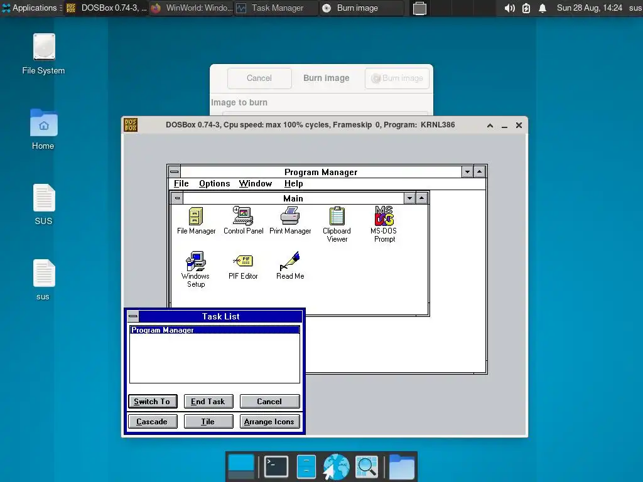Open the Task List control menu box
Screen dimensions: 643x482
(133, 316)
